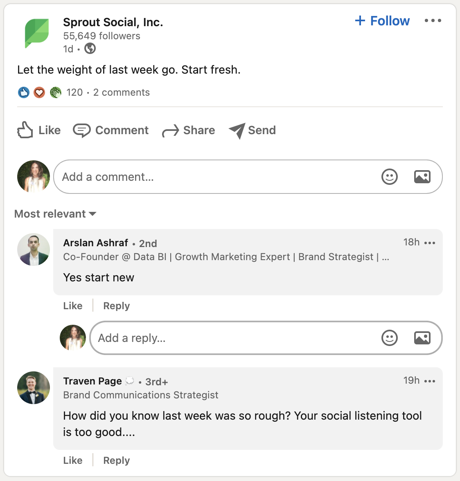Click the globe post visibility icon
This screenshot has height=481, width=460.
(90, 48)
